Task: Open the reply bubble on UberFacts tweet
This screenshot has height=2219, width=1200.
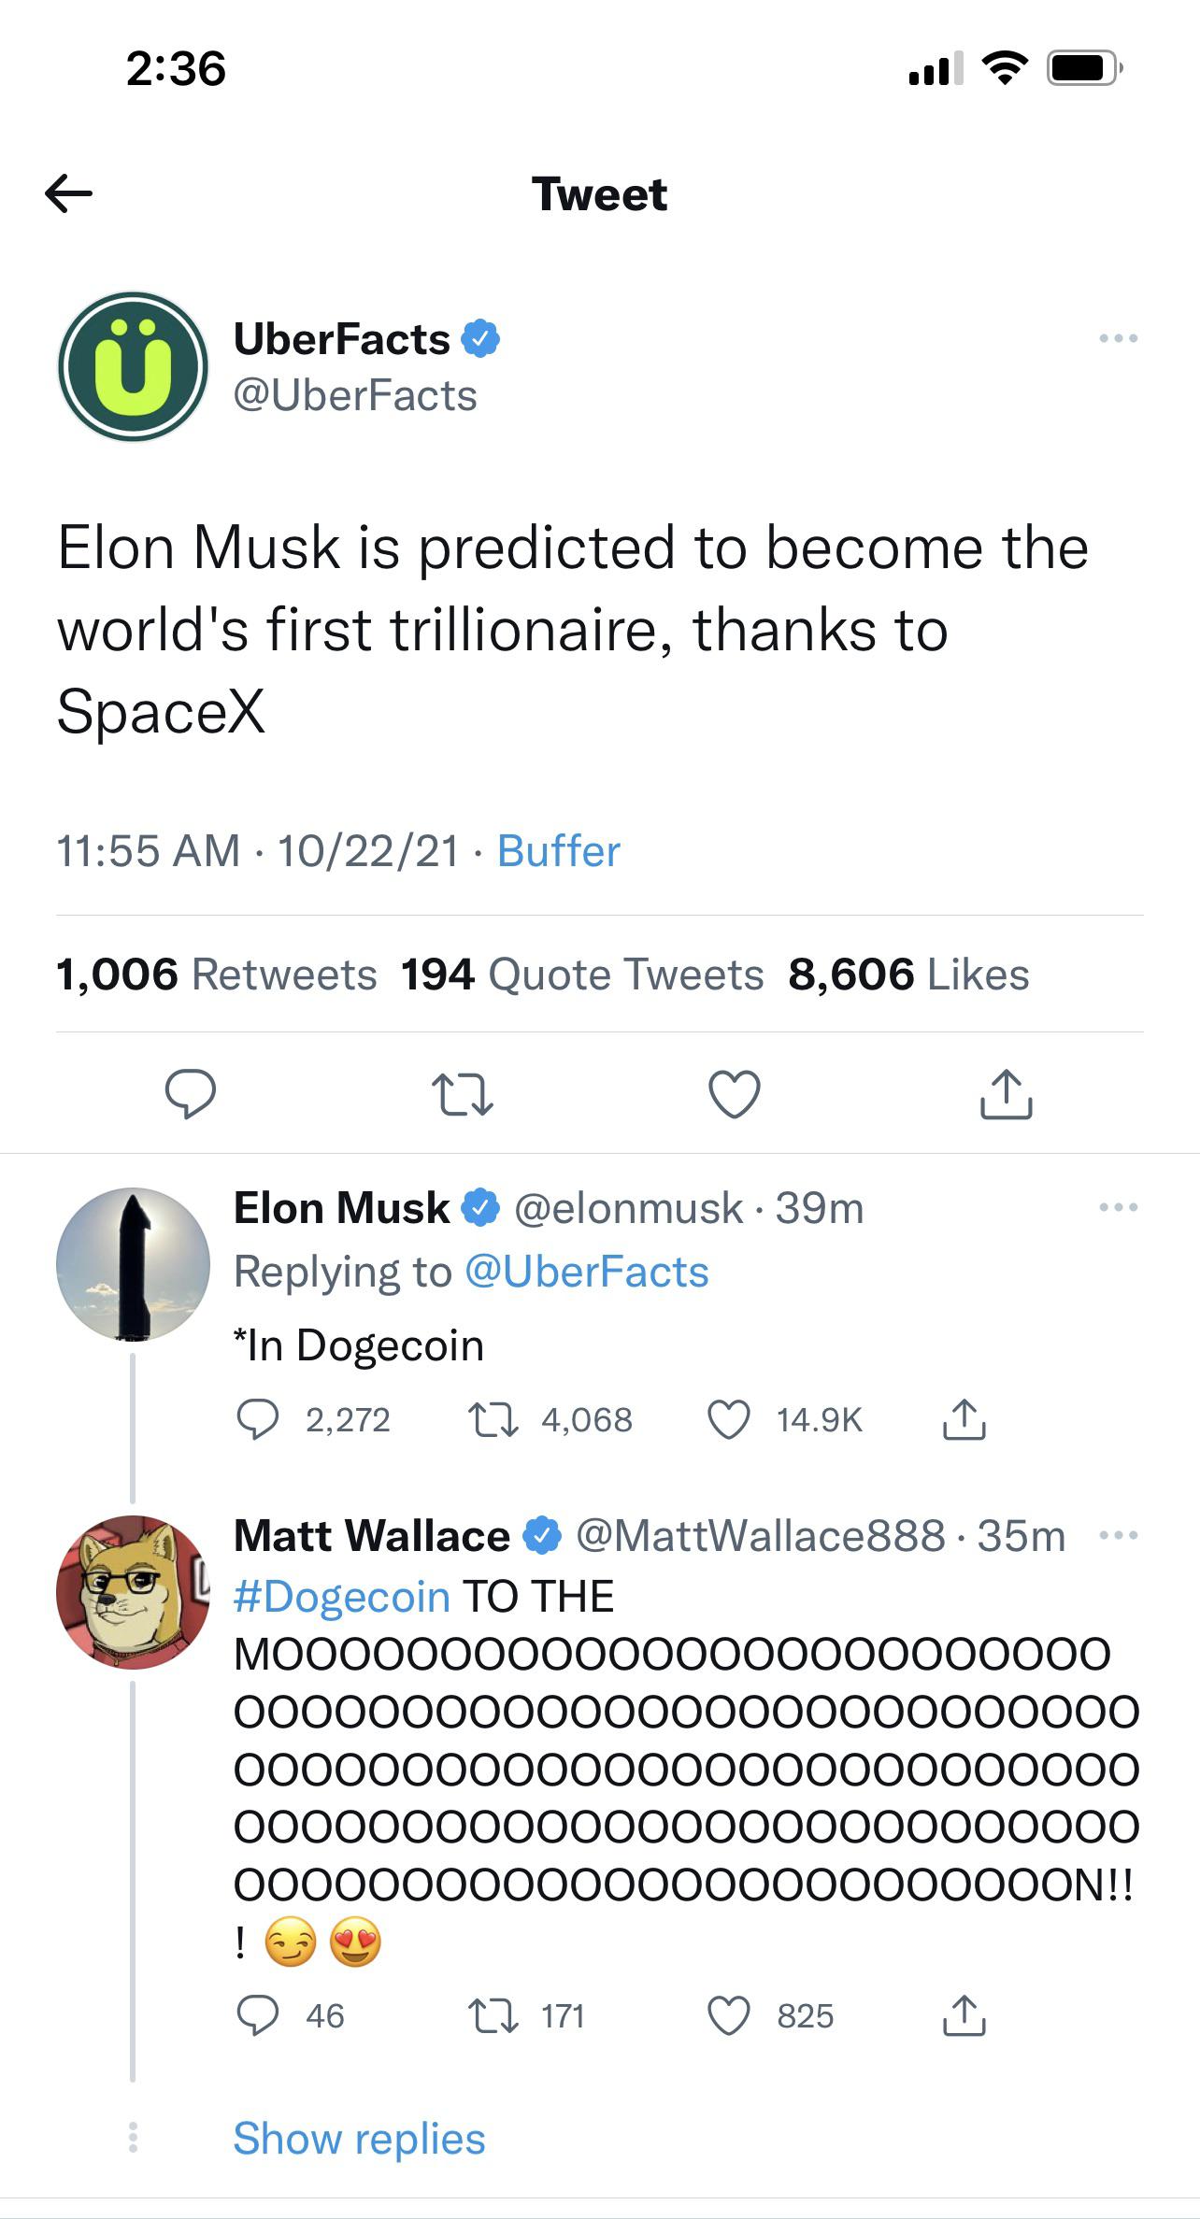Action: pos(191,1093)
